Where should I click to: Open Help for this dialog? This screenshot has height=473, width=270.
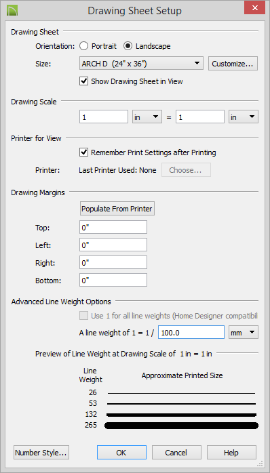pos(231,453)
